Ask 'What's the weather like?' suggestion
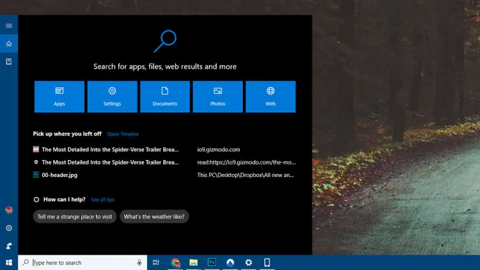The image size is (480, 270). [x=154, y=217]
